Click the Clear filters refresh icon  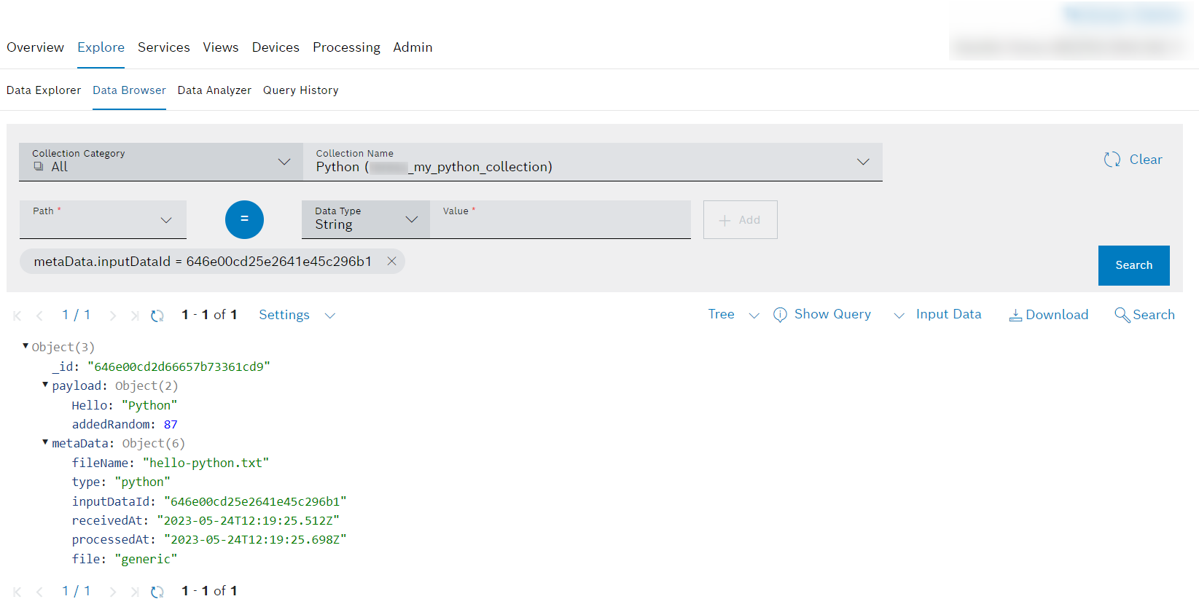(x=1112, y=160)
